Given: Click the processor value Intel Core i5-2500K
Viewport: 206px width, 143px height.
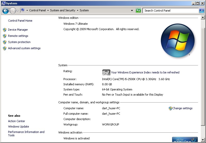Looking at the screenshot, I should coord(136,79).
